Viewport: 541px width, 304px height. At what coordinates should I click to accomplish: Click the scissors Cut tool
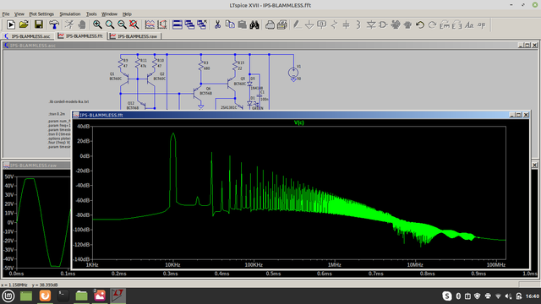217,24
